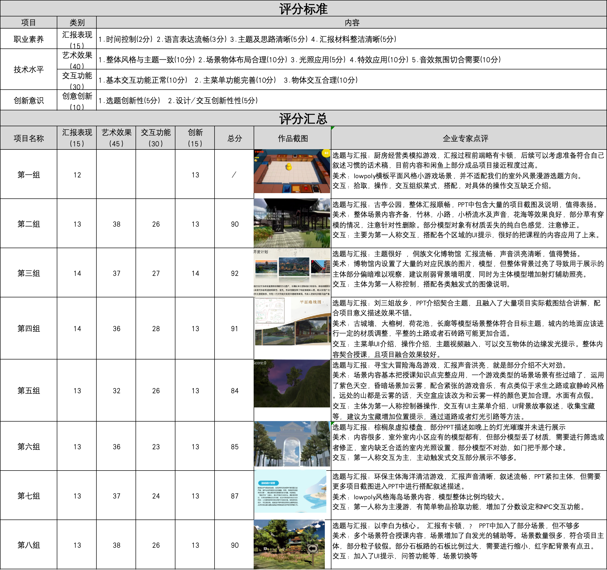The height and width of the screenshot is (570, 607).
Task: Click 第二组 expert comment about 古亭公园
Action: point(469,223)
